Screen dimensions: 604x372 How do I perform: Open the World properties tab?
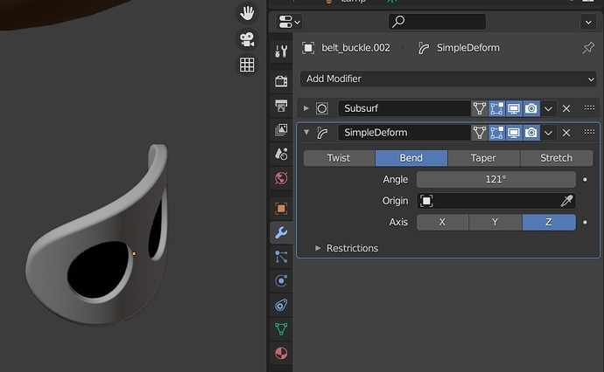281,178
